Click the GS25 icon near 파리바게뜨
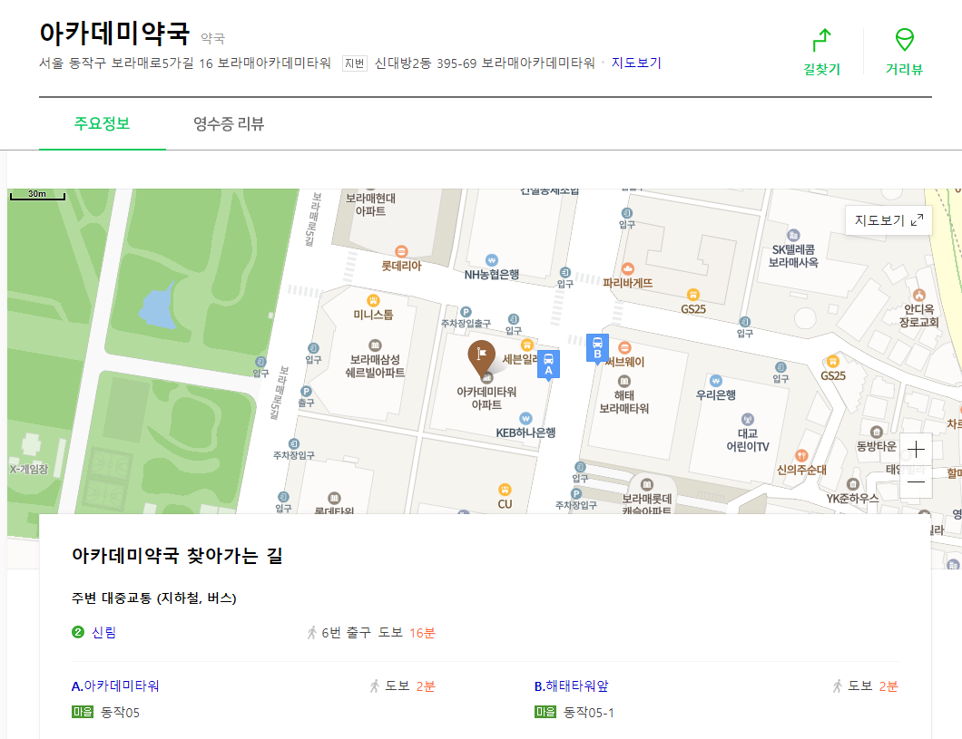The image size is (962, 739). [x=692, y=296]
